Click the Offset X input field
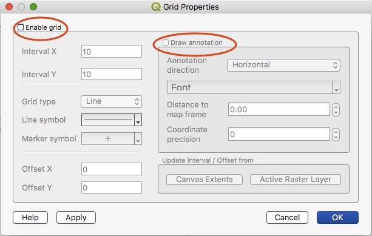Screen dimensions: 372x236 pos(112,169)
